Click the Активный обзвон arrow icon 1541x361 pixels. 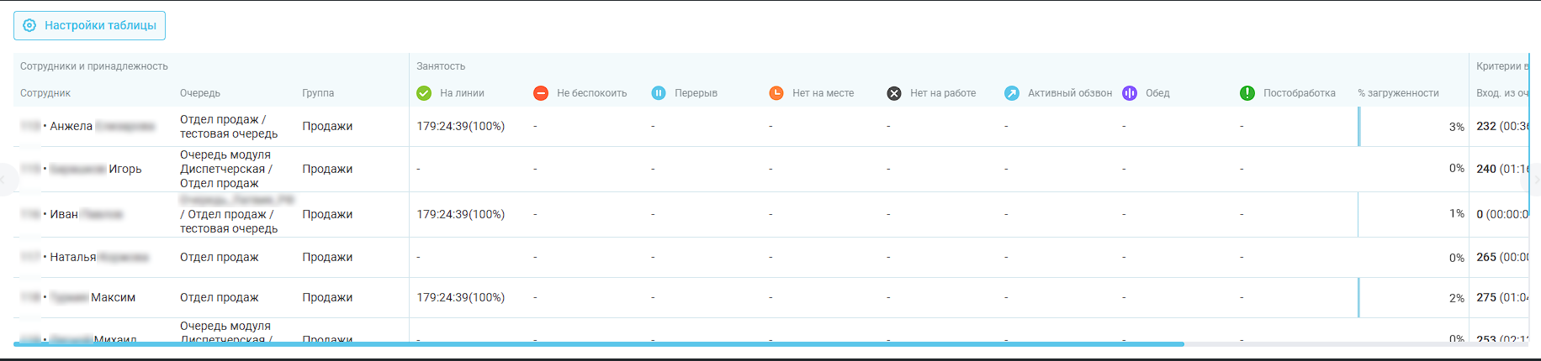(x=1012, y=93)
